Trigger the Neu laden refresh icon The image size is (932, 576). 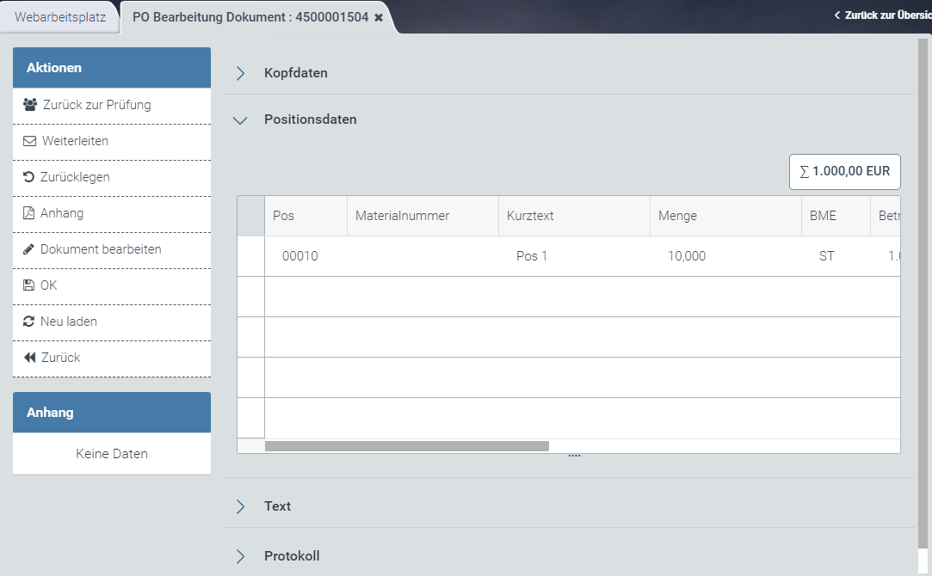click(x=28, y=322)
